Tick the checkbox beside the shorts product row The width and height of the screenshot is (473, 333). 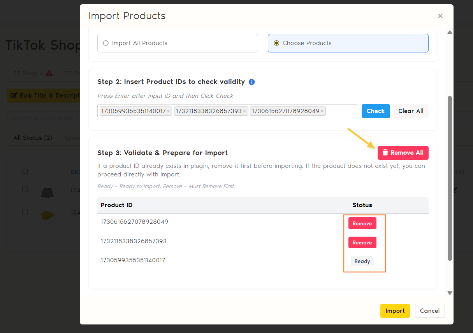pos(25,189)
